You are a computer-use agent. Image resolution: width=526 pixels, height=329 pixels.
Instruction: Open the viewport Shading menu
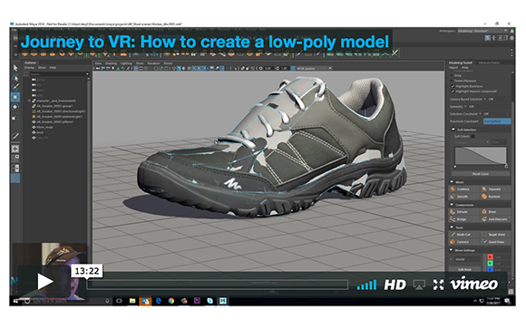[x=111, y=63]
